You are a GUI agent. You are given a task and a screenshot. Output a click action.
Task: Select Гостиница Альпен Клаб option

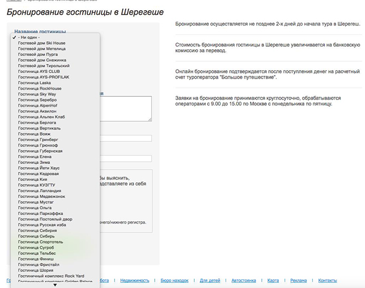point(55,117)
